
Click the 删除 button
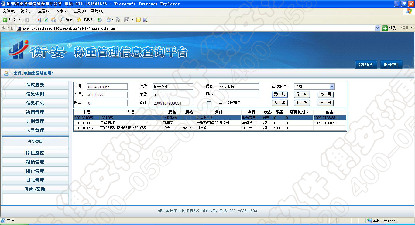[x=302, y=103]
